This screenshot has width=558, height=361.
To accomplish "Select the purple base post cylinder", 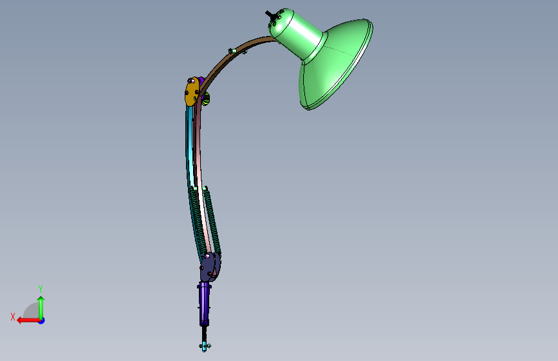I will [204, 304].
